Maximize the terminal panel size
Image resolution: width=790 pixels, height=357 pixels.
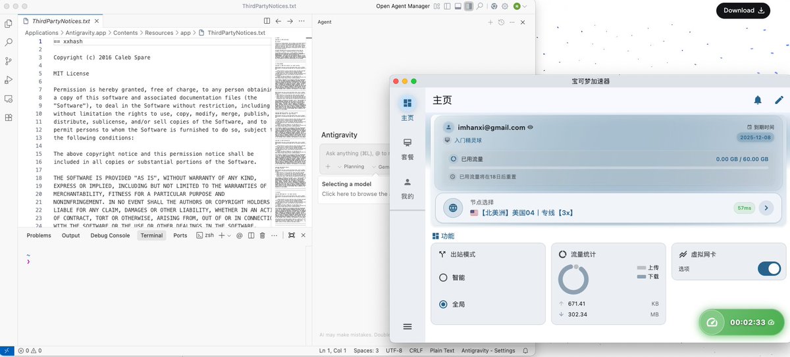(x=292, y=235)
